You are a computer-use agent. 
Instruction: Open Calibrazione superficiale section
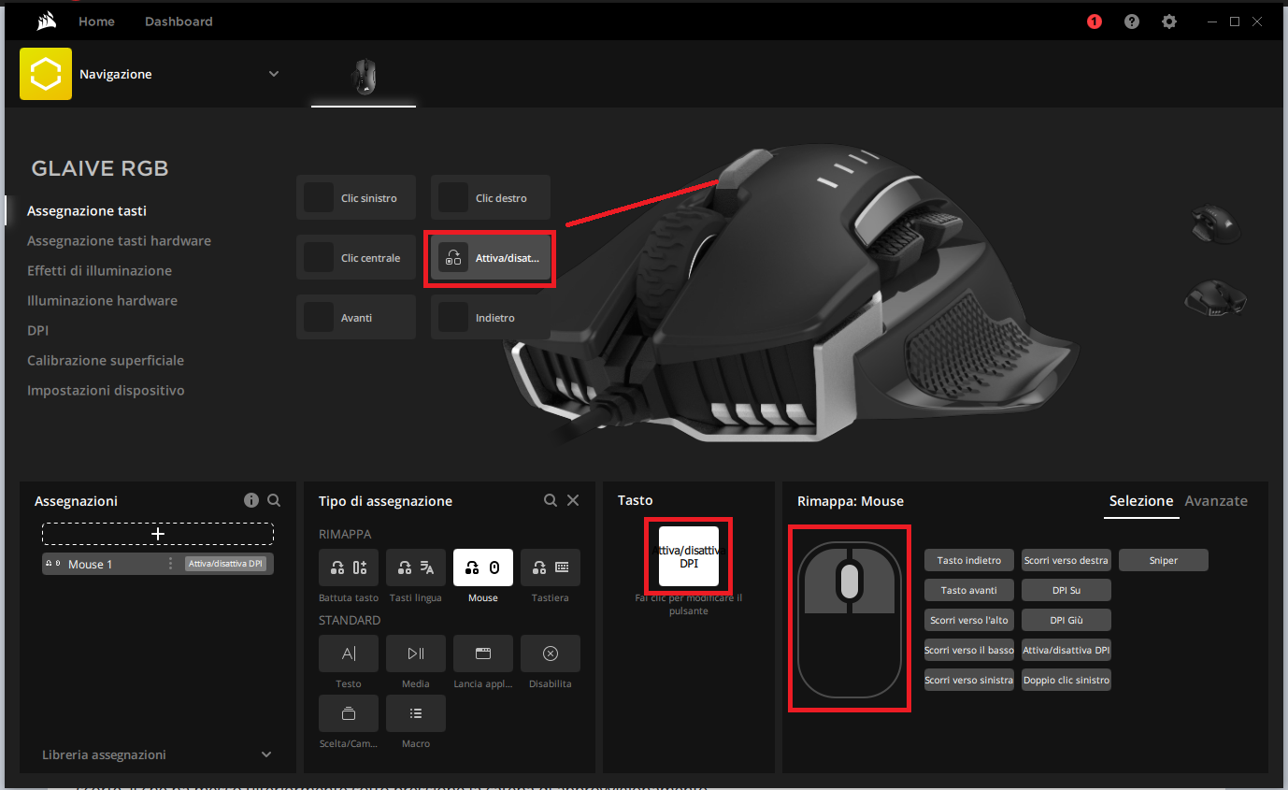coord(106,361)
